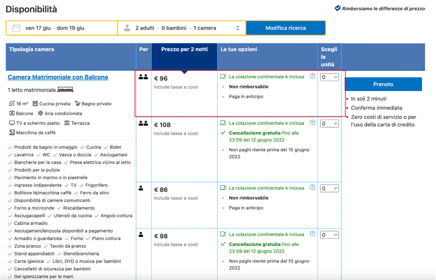Click the price match checkmark badge icon
Screen dimensions: 436x280
point(338,8)
